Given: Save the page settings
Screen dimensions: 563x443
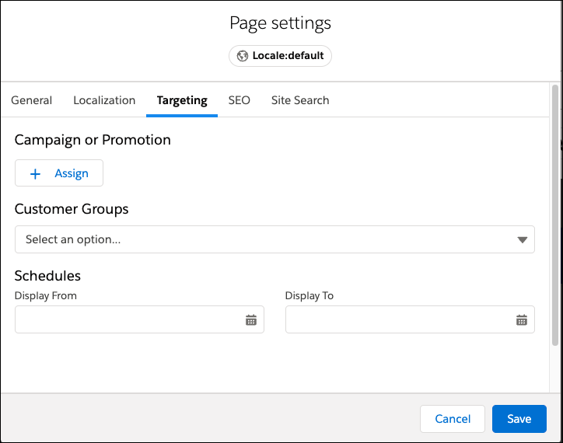Looking at the screenshot, I should (x=519, y=419).
